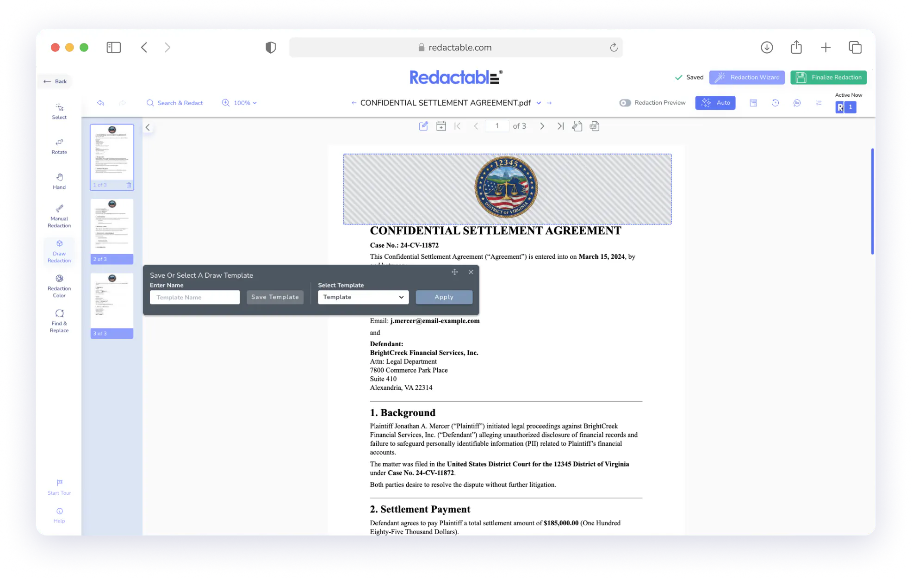Click the Redactable logo
This screenshot has height=579, width=912.
pyautogui.click(x=456, y=77)
